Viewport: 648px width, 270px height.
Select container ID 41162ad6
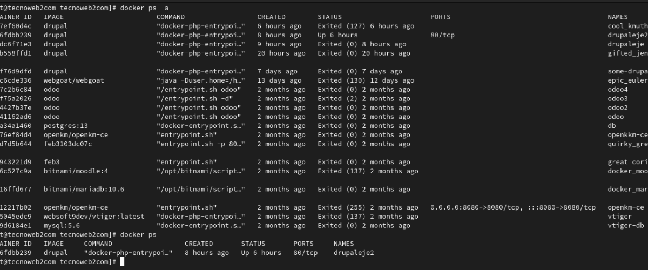click(x=16, y=117)
